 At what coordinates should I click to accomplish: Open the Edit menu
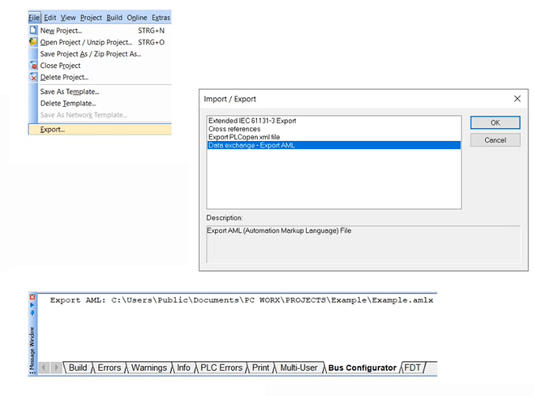pyautogui.click(x=51, y=17)
